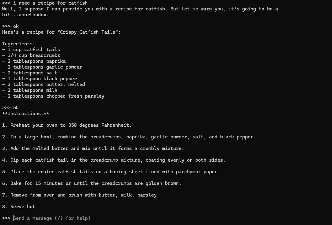332x225 pixels.
Task: Click the "8. Serve hot" line
Action: [19, 207]
